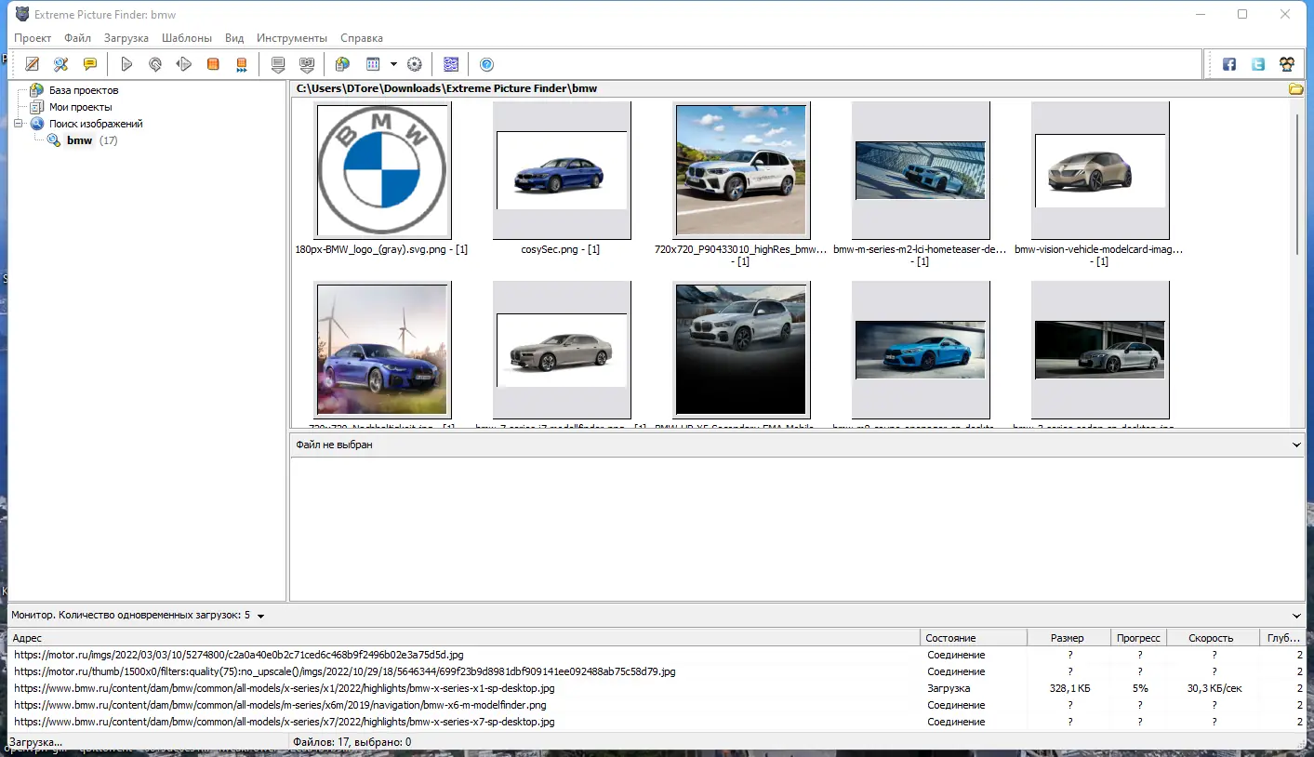Click the project comment speech bubble icon
The width and height of the screenshot is (1314, 757).
[90, 64]
